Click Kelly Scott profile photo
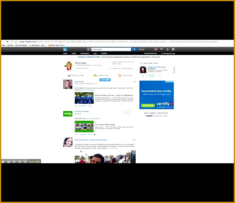 coord(68,142)
